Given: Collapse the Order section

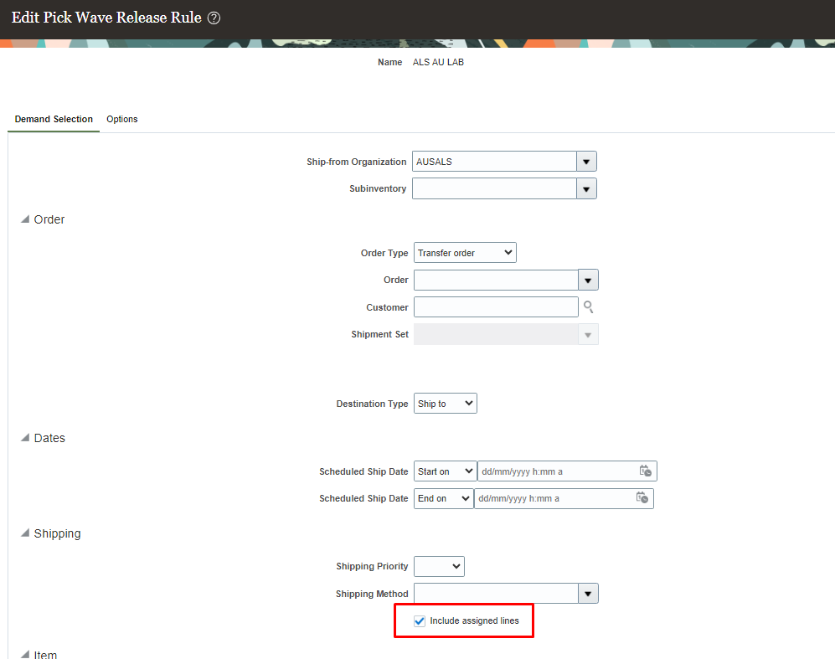Looking at the screenshot, I should click(x=25, y=219).
